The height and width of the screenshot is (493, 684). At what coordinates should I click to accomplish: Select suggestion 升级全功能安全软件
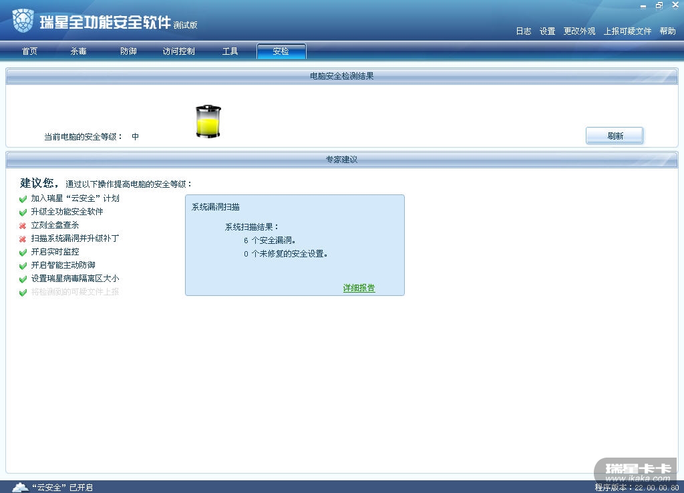67,212
